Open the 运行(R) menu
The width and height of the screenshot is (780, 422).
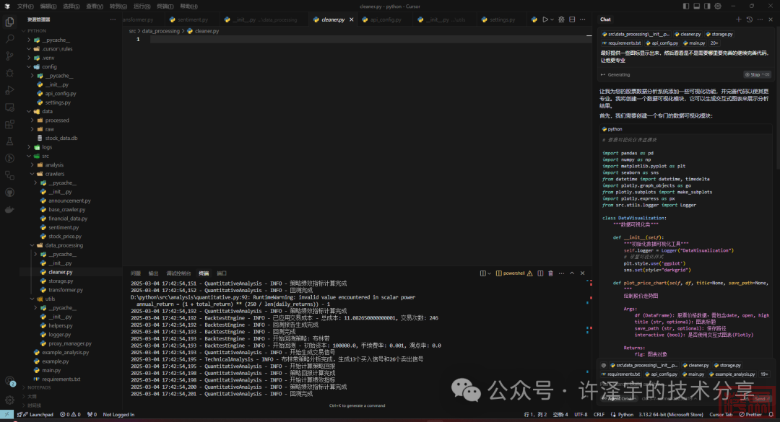[142, 6]
